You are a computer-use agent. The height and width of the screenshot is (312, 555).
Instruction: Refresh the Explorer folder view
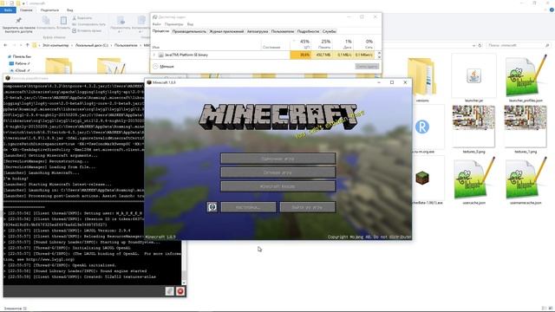[480, 45]
